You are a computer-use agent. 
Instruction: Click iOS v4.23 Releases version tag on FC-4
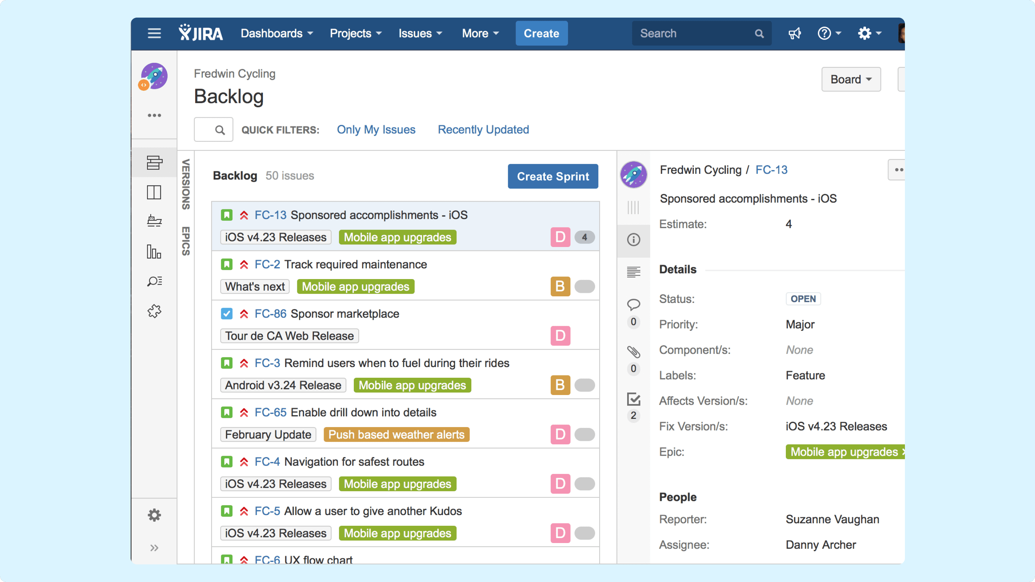coord(276,484)
